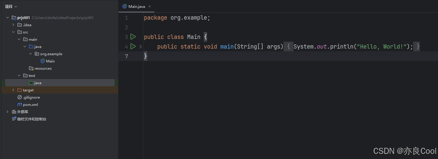Click the closing brace on line 7
This screenshot has height=159, width=438.
(x=145, y=56)
